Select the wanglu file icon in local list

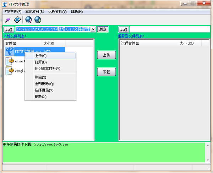(x=10, y=71)
